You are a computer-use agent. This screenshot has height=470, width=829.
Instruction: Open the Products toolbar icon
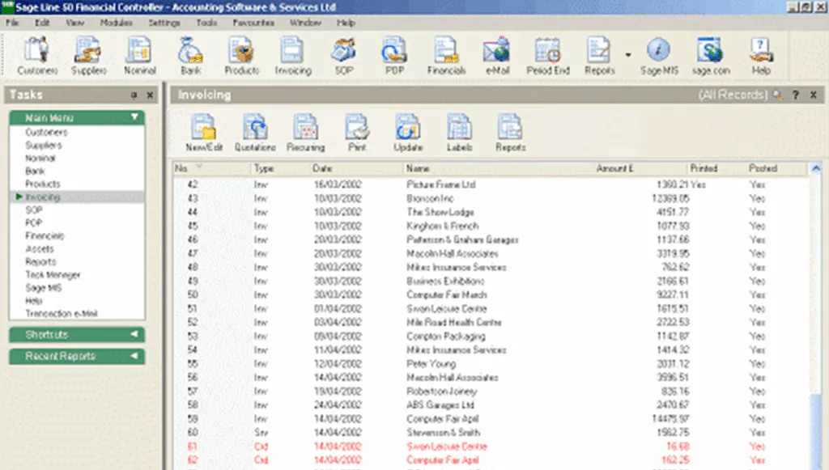[241, 56]
